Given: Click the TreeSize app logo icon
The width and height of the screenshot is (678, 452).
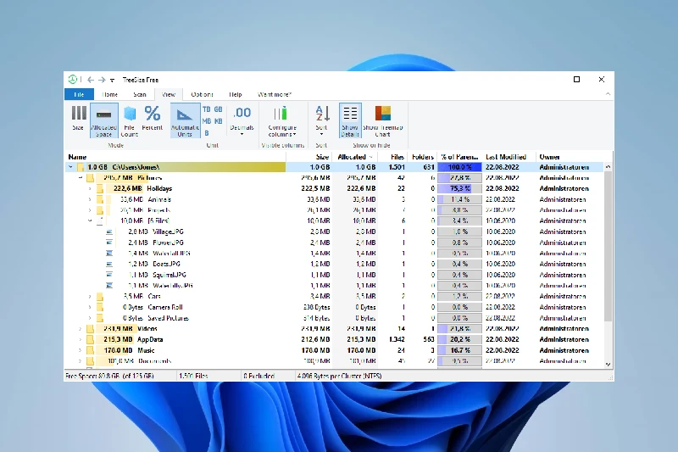Looking at the screenshot, I should click(x=72, y=80).
